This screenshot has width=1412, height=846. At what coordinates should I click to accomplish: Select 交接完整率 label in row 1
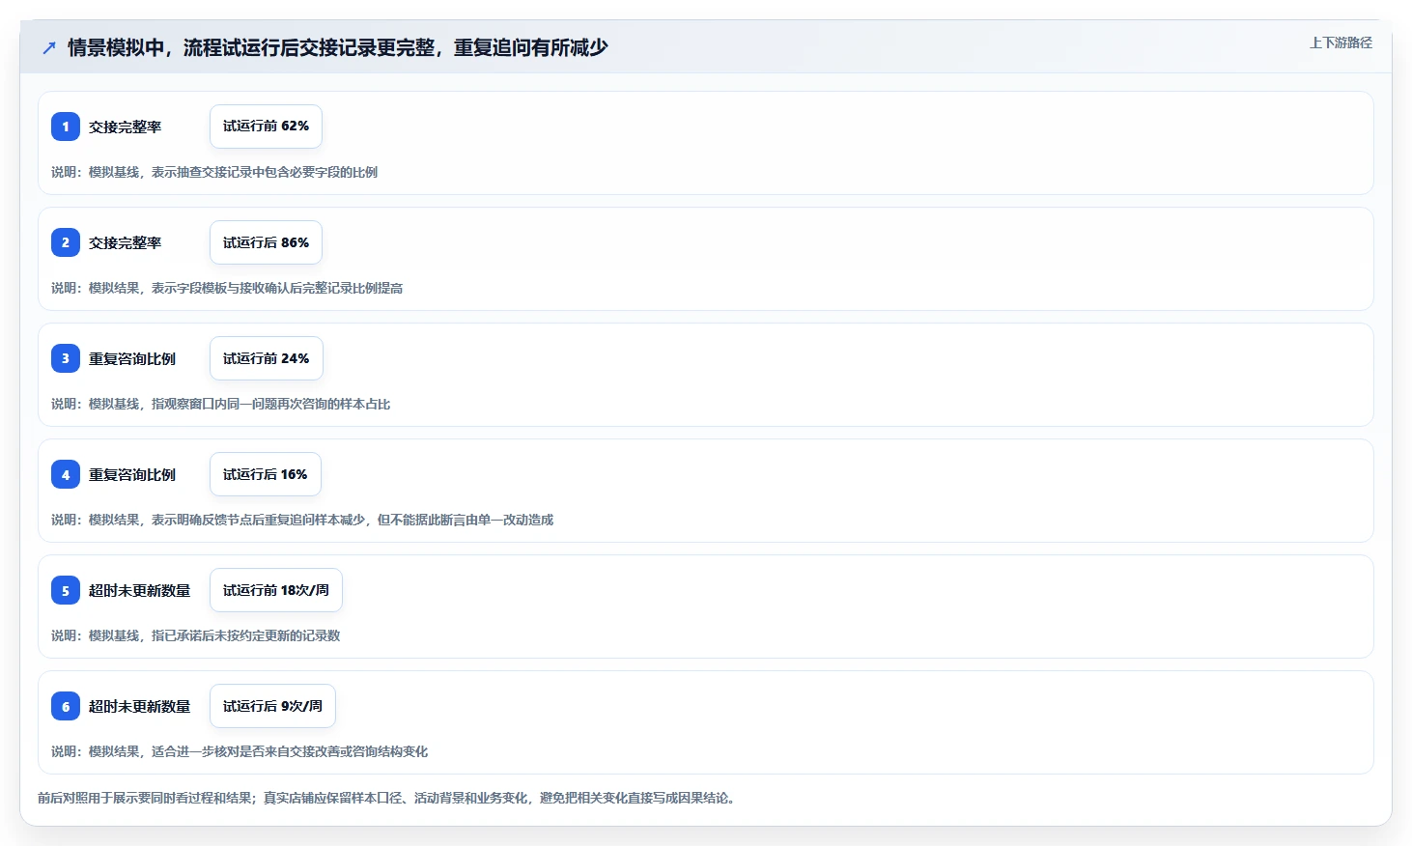coord(126,127)
